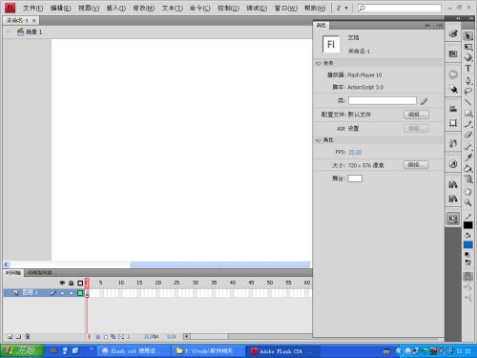Open Modify Onion Markers dropdown
477x358 pixels.
click(x=121, y=336)
